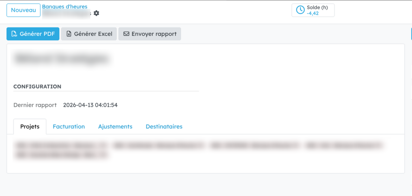Open the Ajustements tab
Screen dimensions: 412x196
coord(115,127)
